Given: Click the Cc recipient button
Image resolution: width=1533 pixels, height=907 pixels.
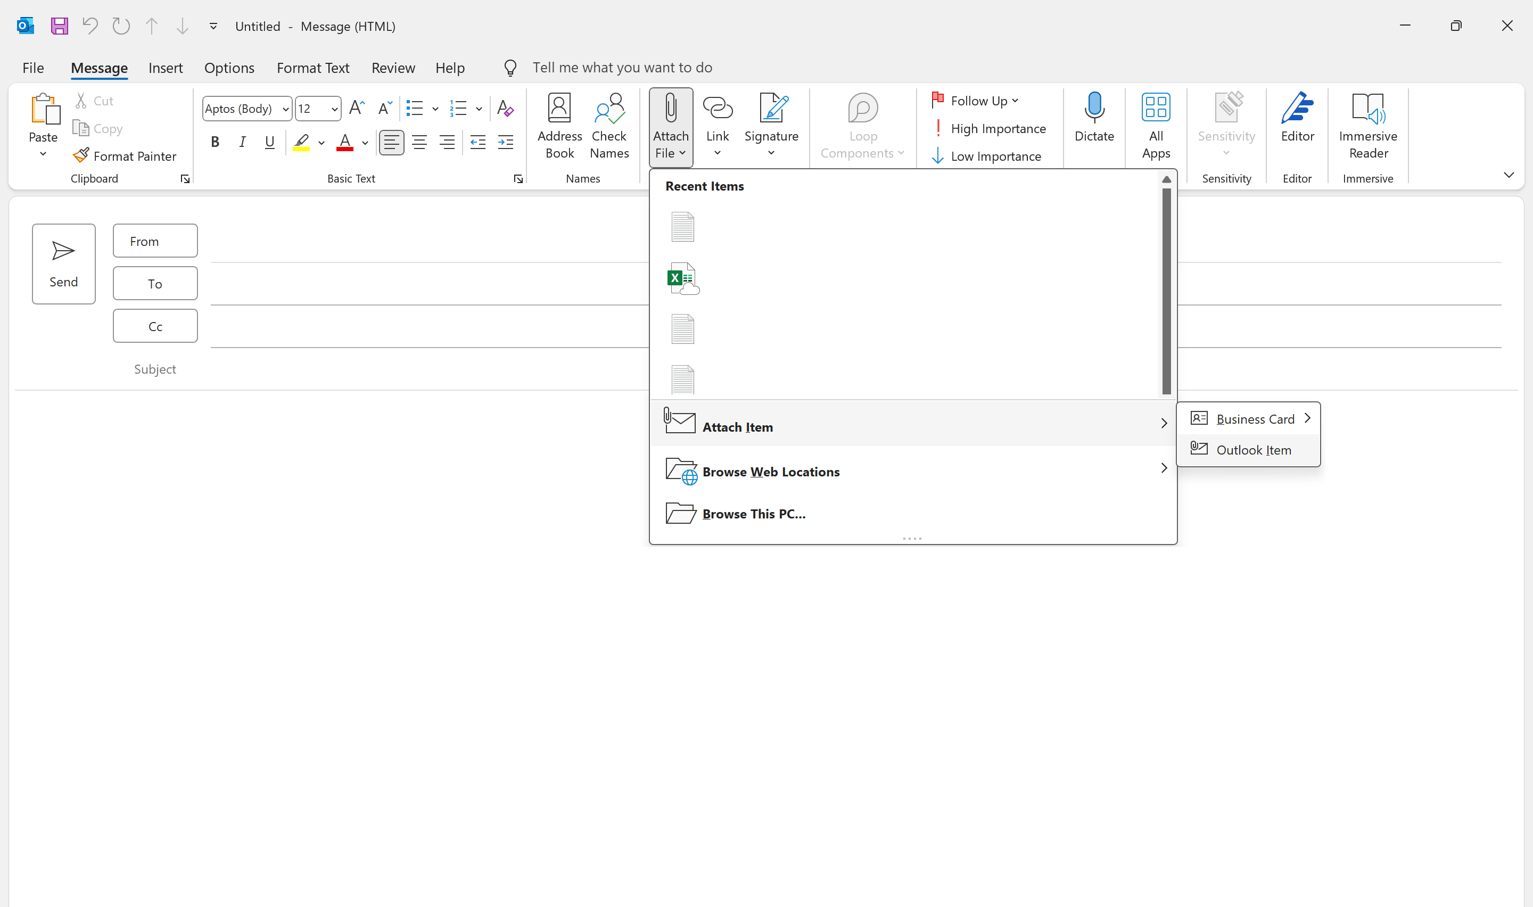Looking at the screenshot, I should tap(155, 326).
